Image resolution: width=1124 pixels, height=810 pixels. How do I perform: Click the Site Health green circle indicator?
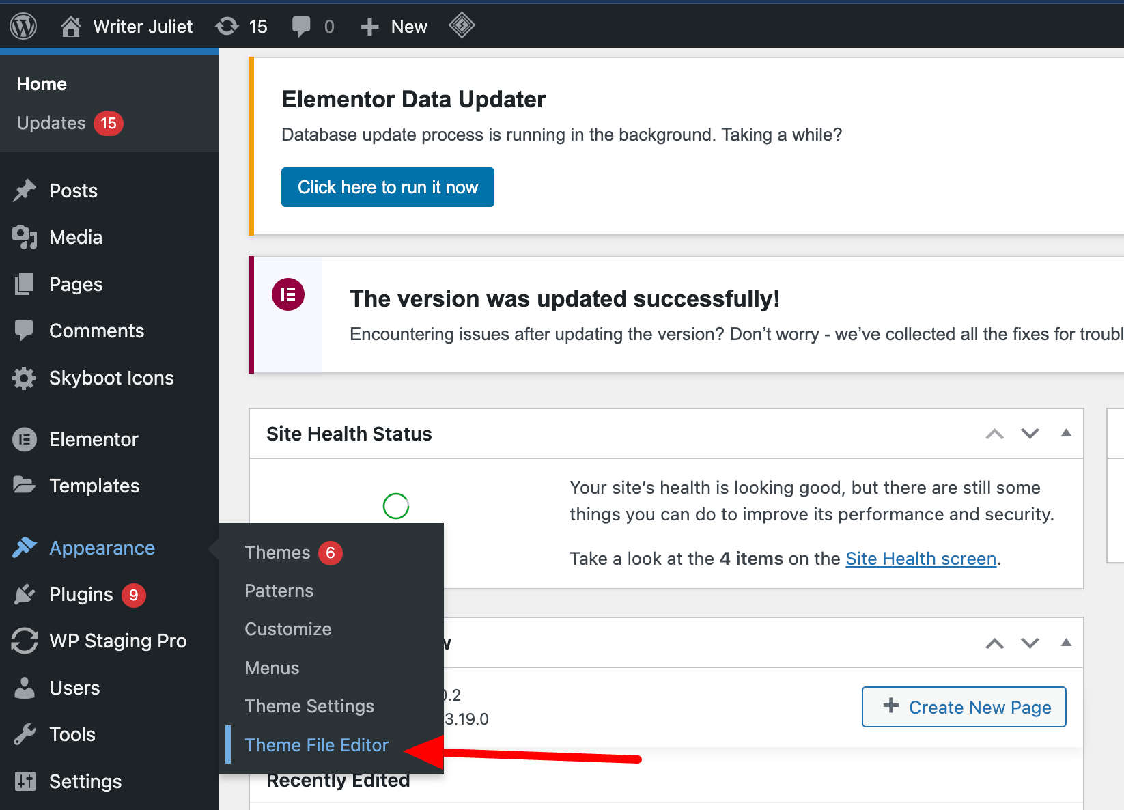pos(396,506)
